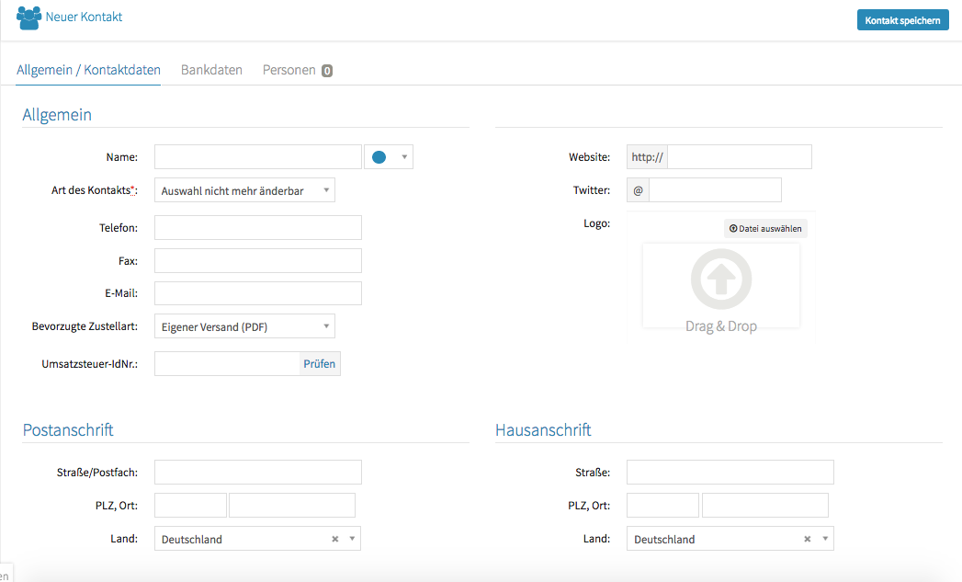Select the Allgemein / Kontaktdaten tab
962x582 pixels.
coord(88,70)
